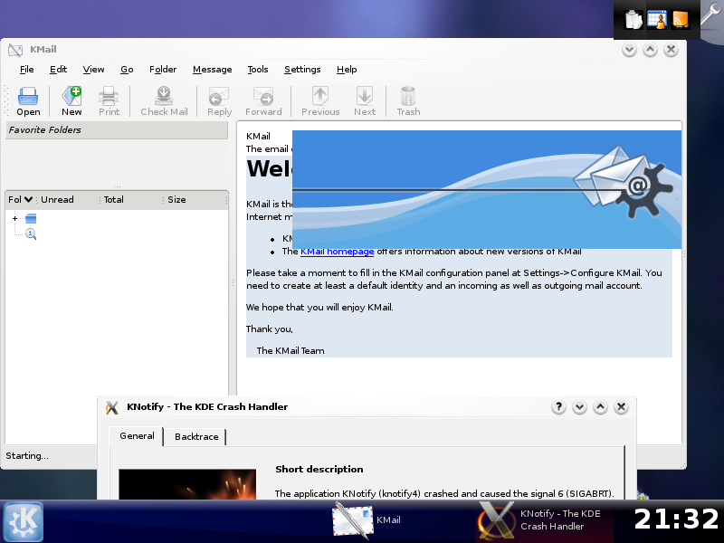Open the Folder menu
The width and height of the screenshot is (724, 543).
pyautogui.click(x=163, y=70)
